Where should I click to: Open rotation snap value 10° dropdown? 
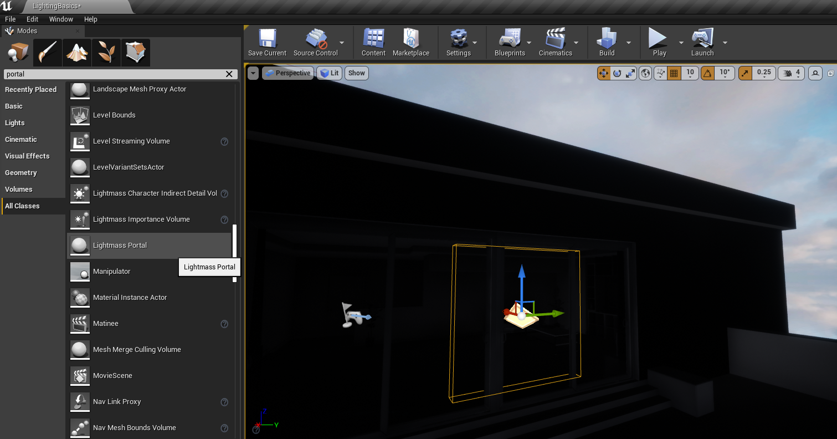tap(725, 73)
